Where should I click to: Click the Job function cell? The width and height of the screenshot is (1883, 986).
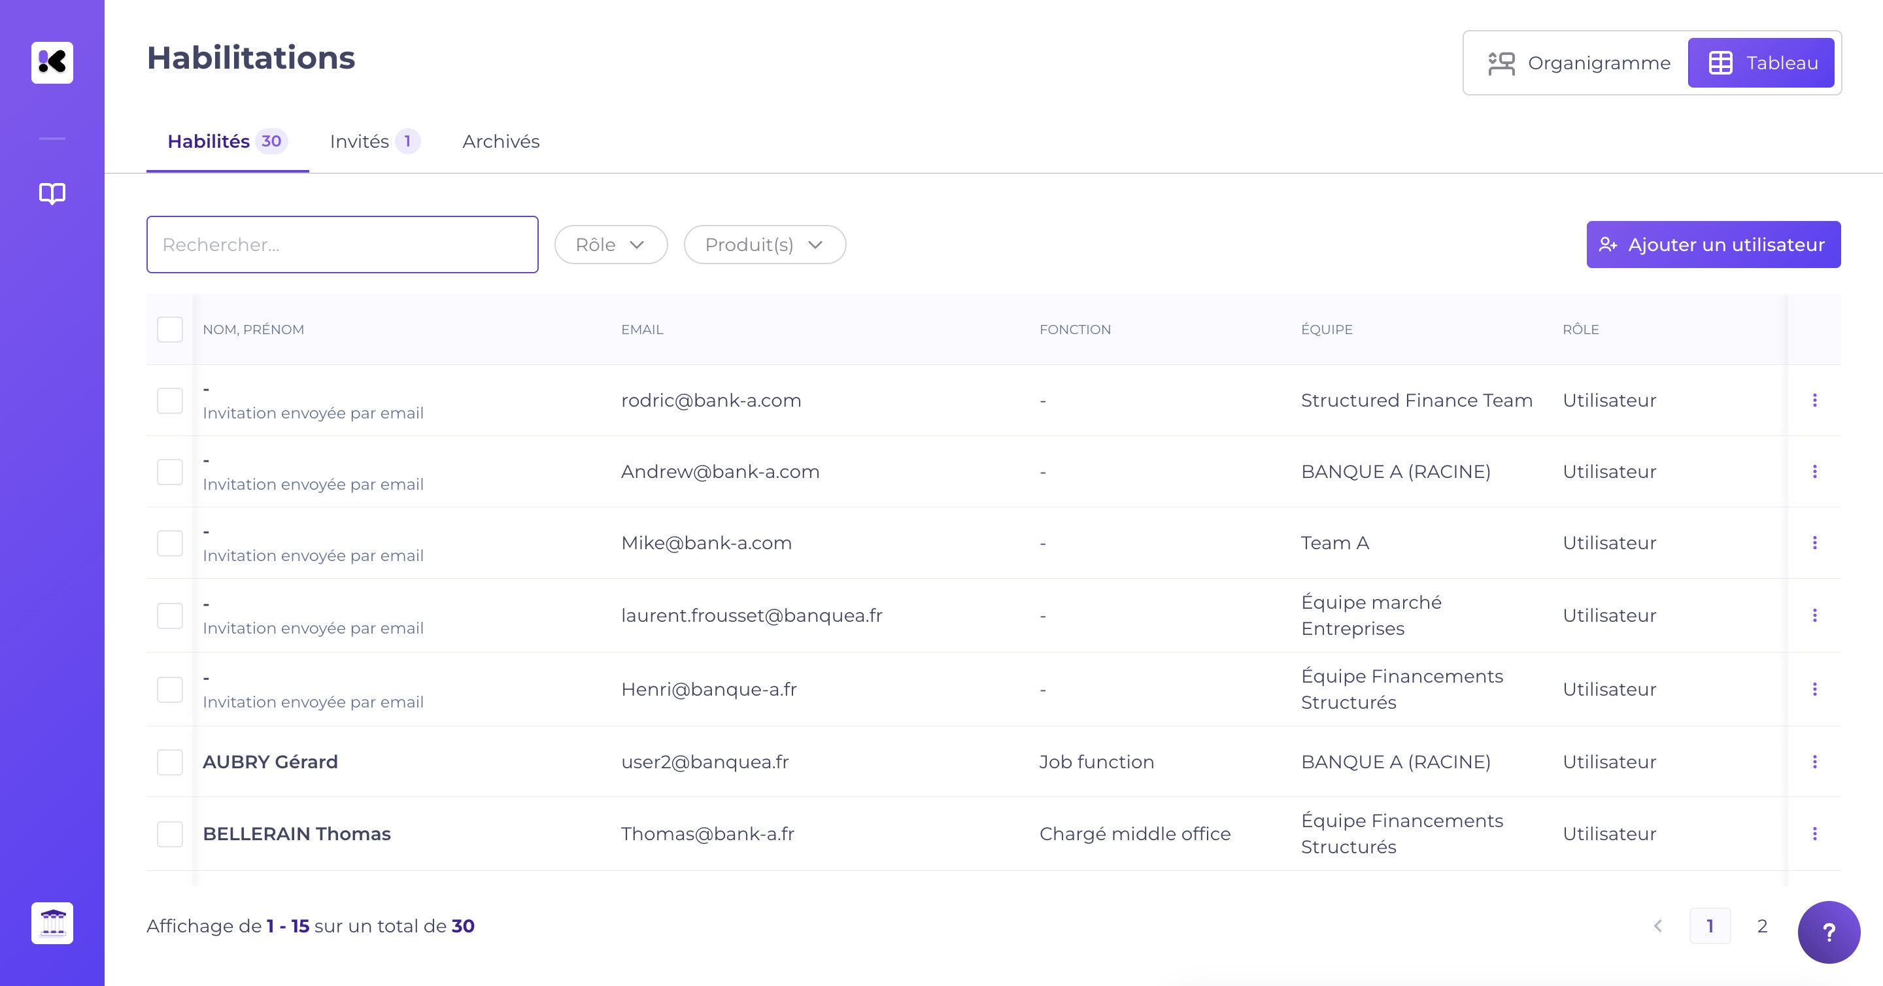[1096, 762]
